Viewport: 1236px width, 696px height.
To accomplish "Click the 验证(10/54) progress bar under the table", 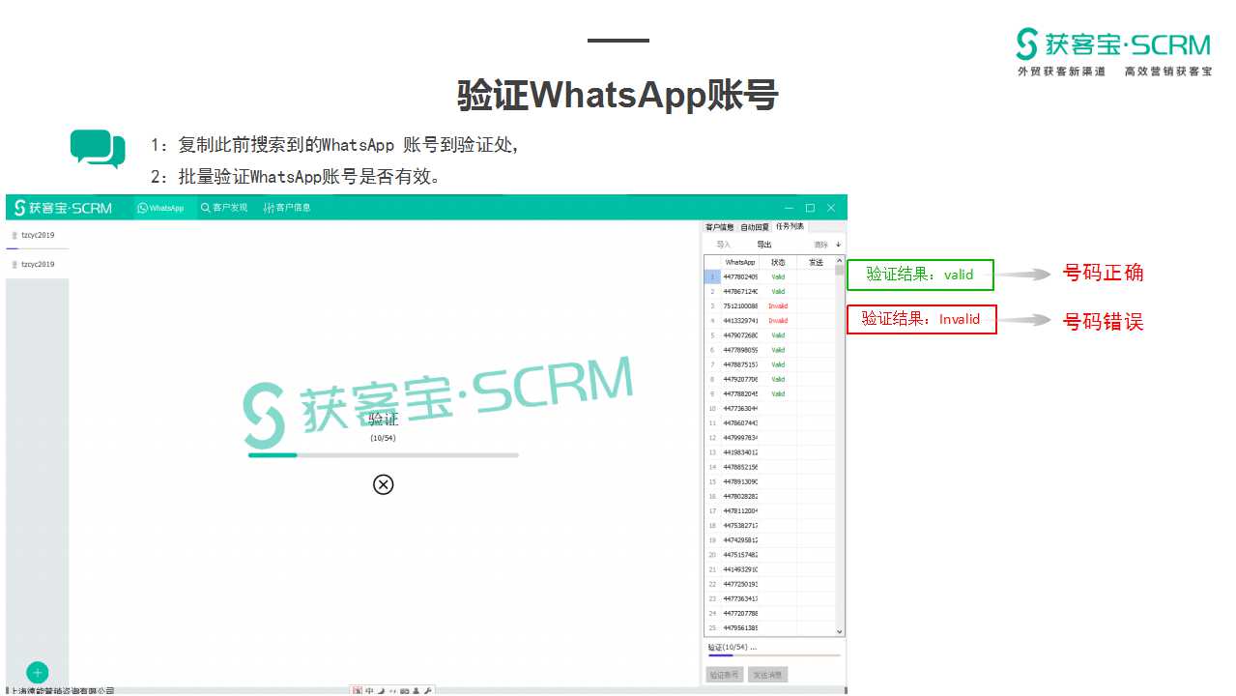I will [x=774, y=655].
